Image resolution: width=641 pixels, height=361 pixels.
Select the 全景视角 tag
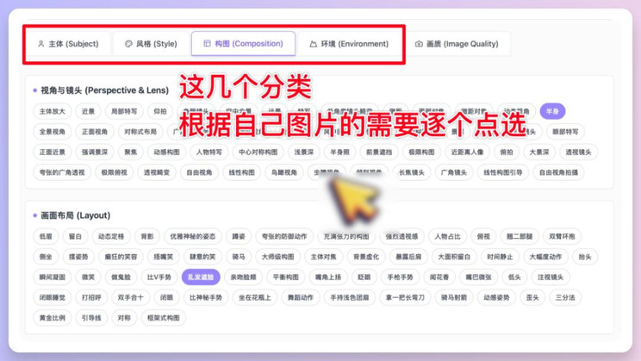[x=52, y=132]
